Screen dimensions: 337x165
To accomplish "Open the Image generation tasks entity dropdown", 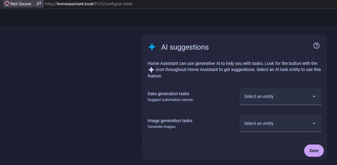I will [280, 123].
